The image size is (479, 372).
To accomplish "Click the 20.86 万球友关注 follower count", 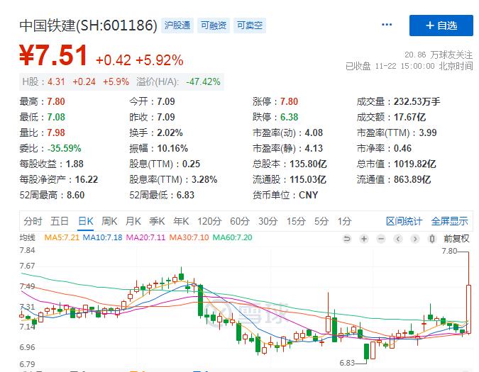I will coord(439,55).
